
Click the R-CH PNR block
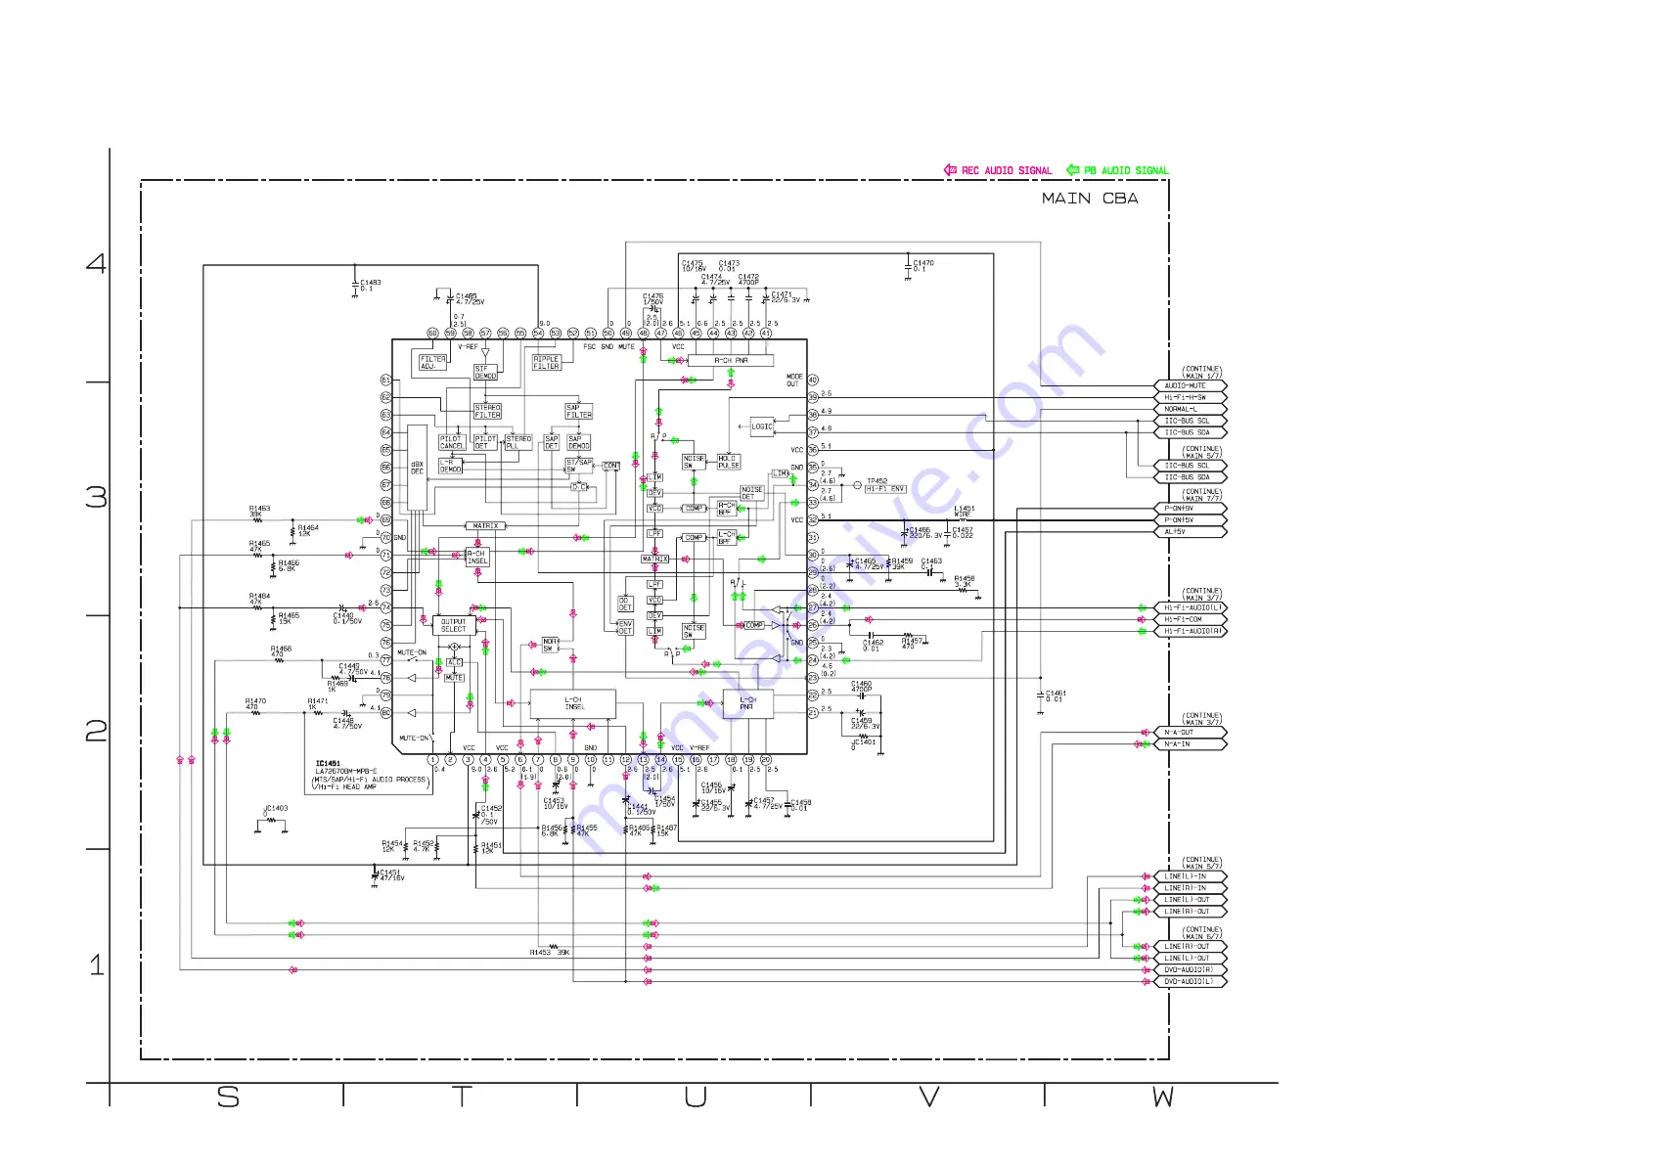pos(731,361)
